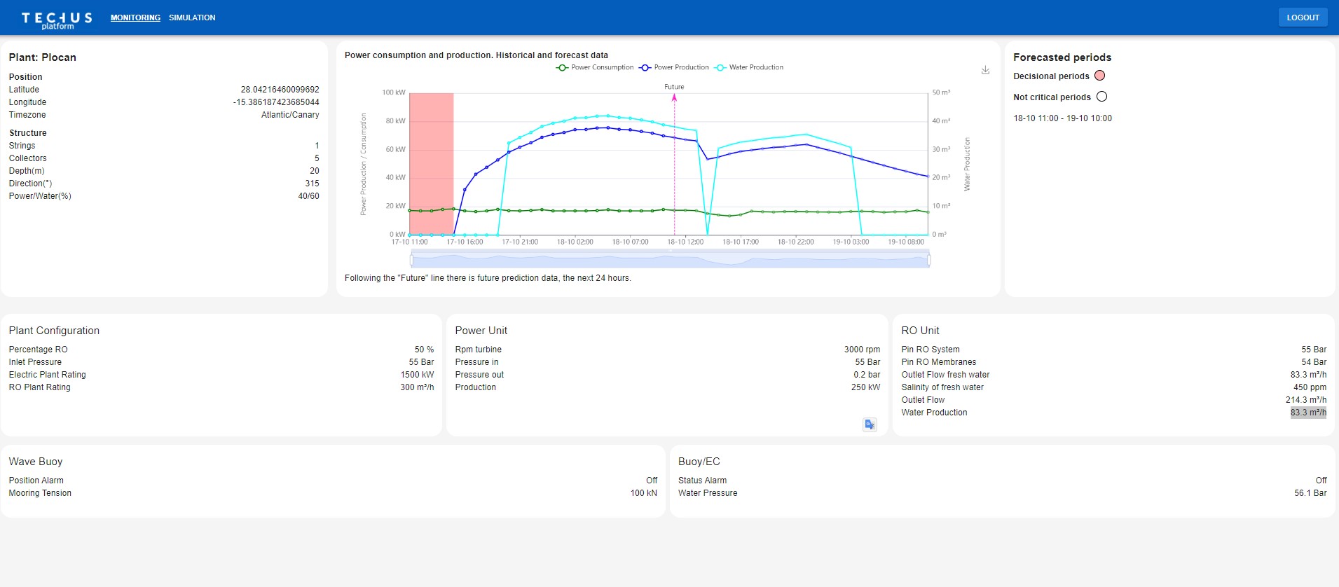
Task: Click the Not critical periods circle indicator
Action: (x=1101, y=97)
